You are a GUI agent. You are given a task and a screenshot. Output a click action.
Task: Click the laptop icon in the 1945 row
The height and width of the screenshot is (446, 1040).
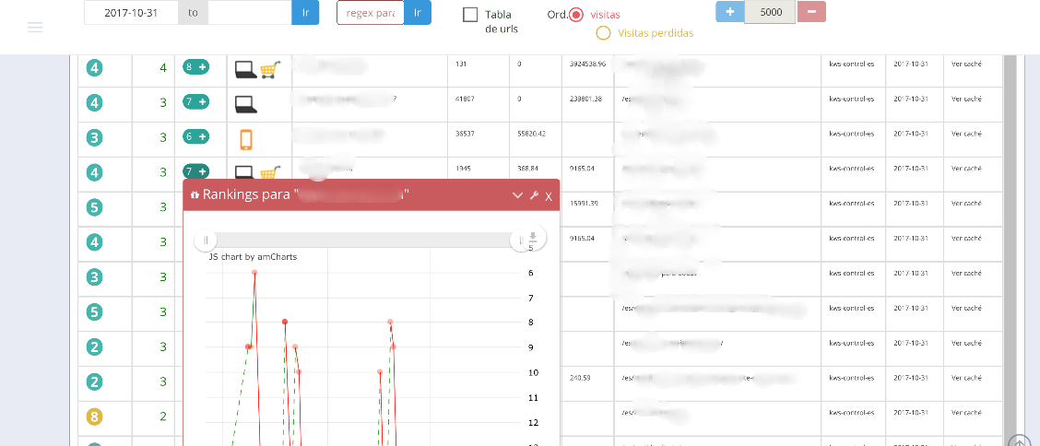point(244,172)
